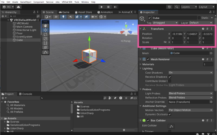Collapse the Lighting section
217x135 pixels.
141,69
